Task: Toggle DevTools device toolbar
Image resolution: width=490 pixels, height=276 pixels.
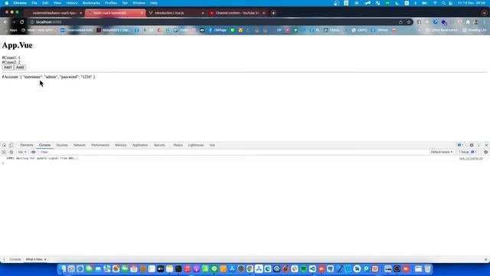Action: pyautogui.click(x=11, y=145)
